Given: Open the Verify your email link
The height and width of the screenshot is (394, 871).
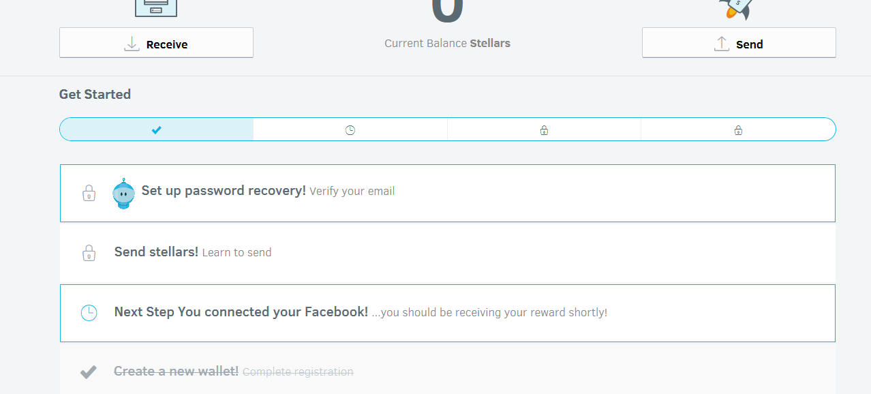Looking at the screenshot, I should point(352,192).
